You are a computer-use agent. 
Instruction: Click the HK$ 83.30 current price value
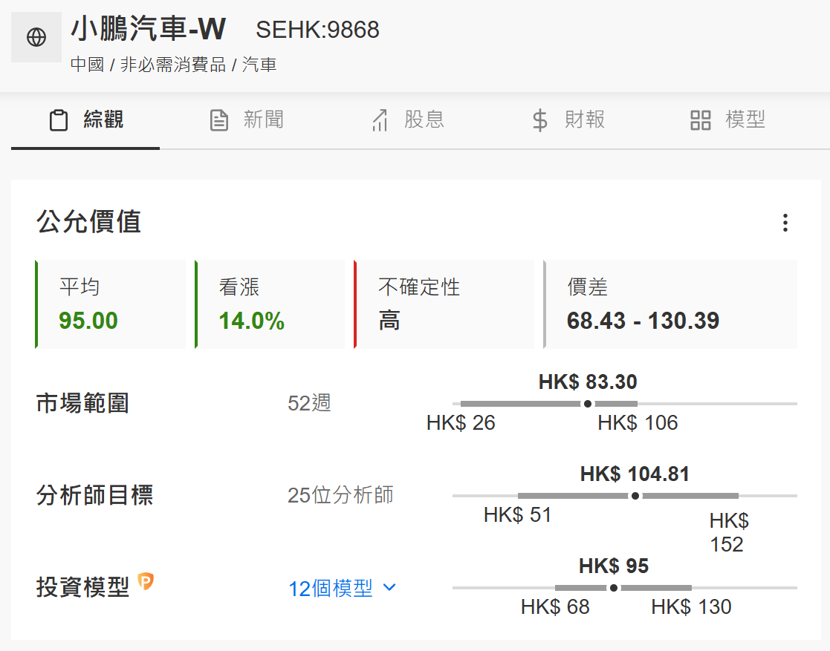pos(588,382)
